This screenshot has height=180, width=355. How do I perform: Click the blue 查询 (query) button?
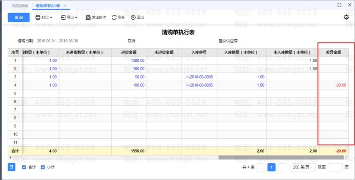tap(18, 18)
